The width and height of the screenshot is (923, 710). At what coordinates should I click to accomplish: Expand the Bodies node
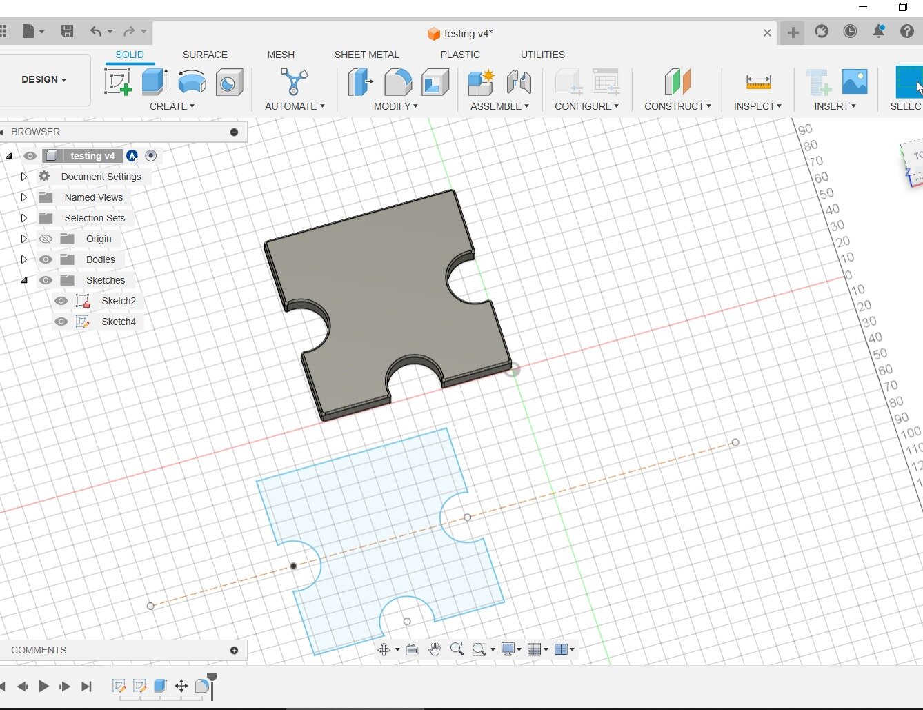pos(24,259)
